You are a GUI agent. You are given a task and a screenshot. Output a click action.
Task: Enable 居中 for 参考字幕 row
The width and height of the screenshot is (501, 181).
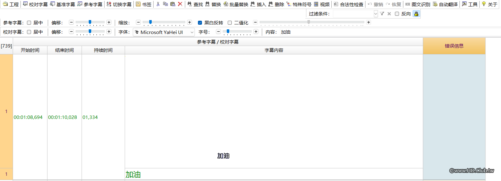click(x=29, y=23)
